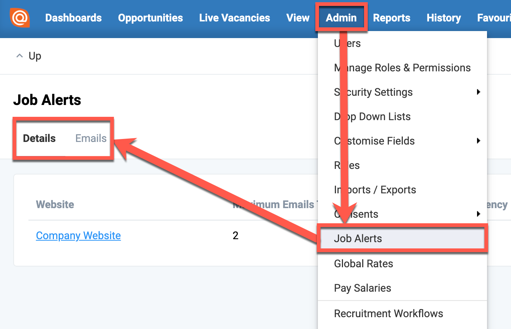Switch to the Emails tab
511x329 pixels.
coord(91,138)
